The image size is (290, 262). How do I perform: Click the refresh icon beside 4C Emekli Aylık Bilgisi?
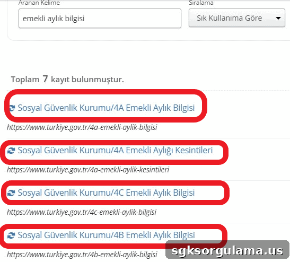(11, 193)
